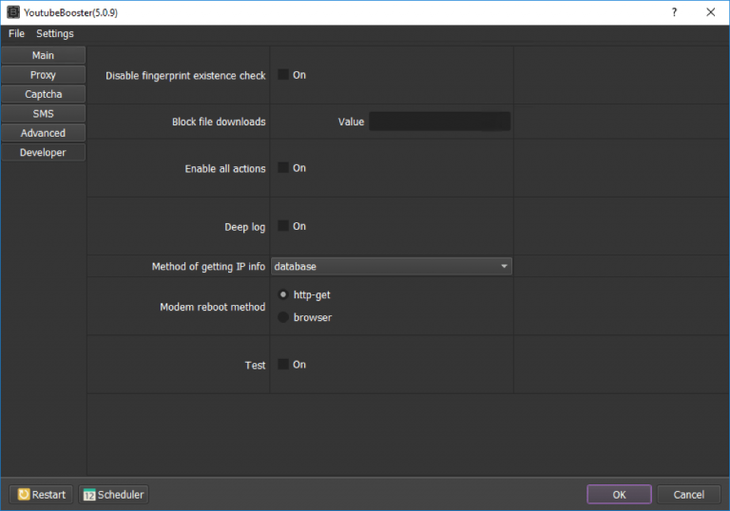Toggle the Enable all actions checkbox
Screen dimensions: 730x511
283,167
